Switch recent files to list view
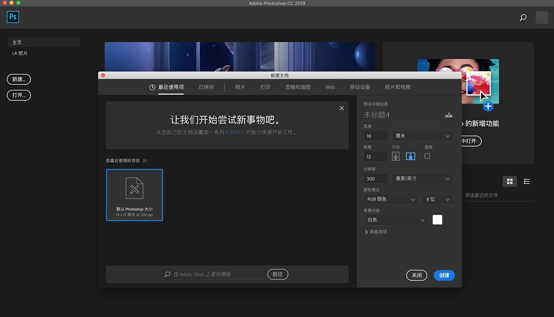The width and height of the screenshot is (554, 317). pyautogui.click(x=527, y=181)
